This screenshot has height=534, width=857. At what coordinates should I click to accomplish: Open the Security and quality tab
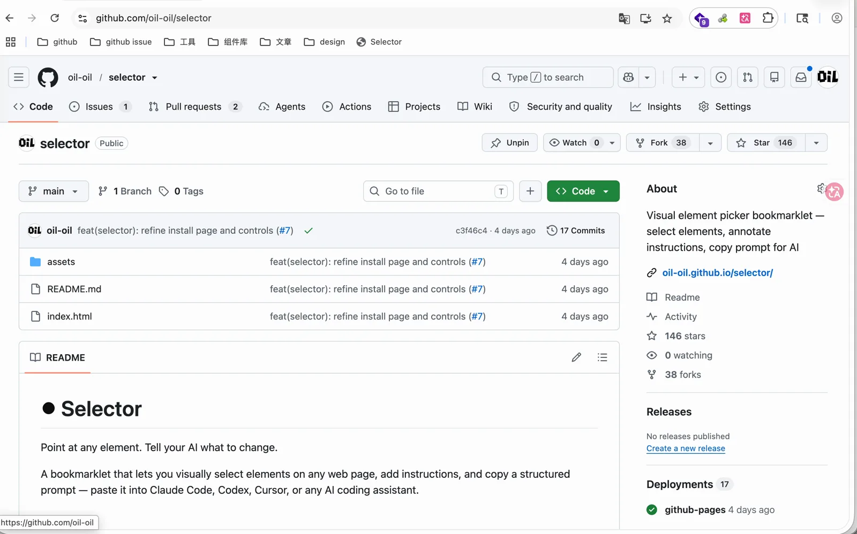click(x=560, y=106)
